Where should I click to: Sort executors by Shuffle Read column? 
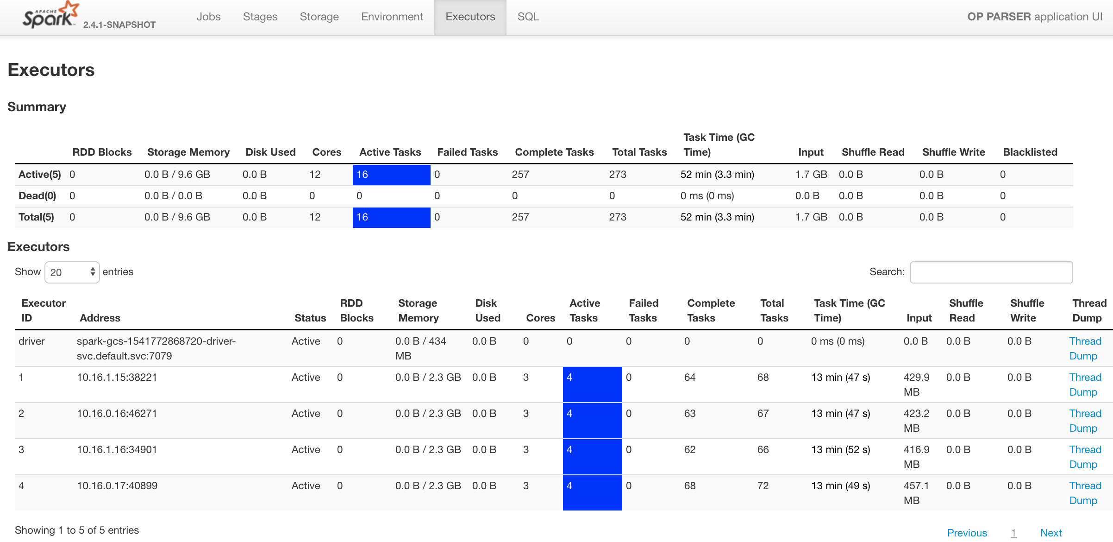[x=966, y=310]
